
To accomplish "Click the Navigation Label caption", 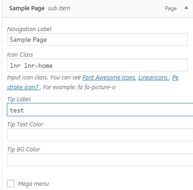I will [x=29, y=29].
